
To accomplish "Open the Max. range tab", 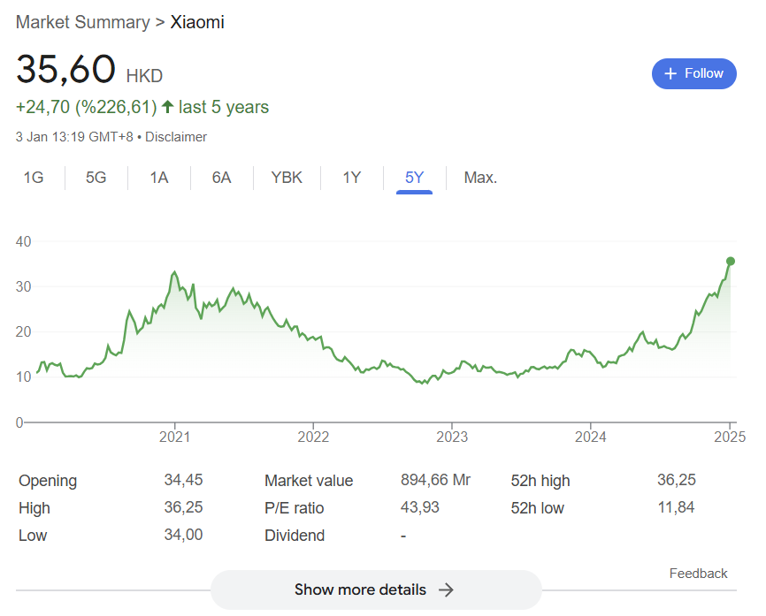I will click(480, 177).
